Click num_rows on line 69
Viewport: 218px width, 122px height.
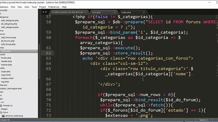[x=151, y=95]
